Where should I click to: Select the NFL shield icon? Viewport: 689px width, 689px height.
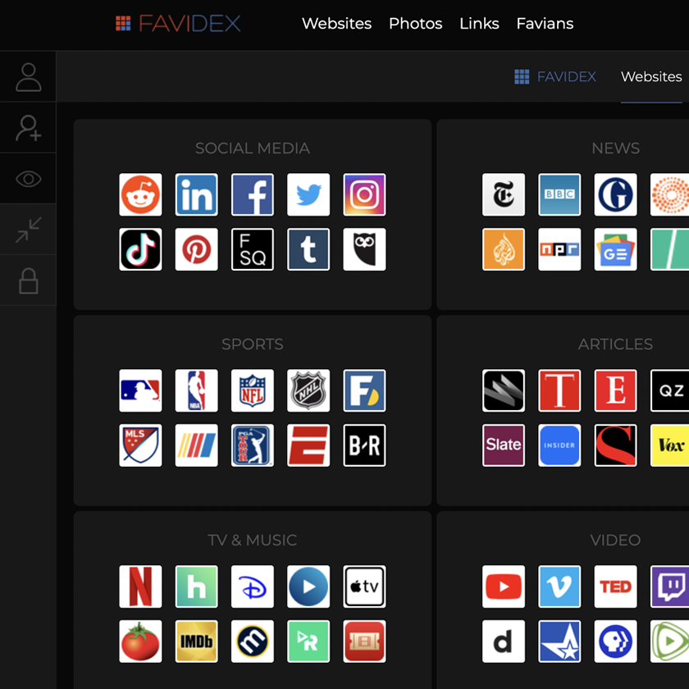coord(252,390)
